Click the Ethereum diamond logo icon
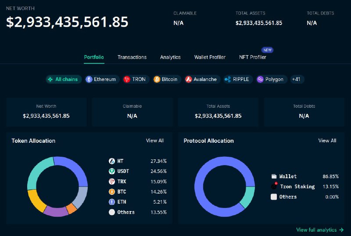 pyautogui.click(x=89, y=79)
